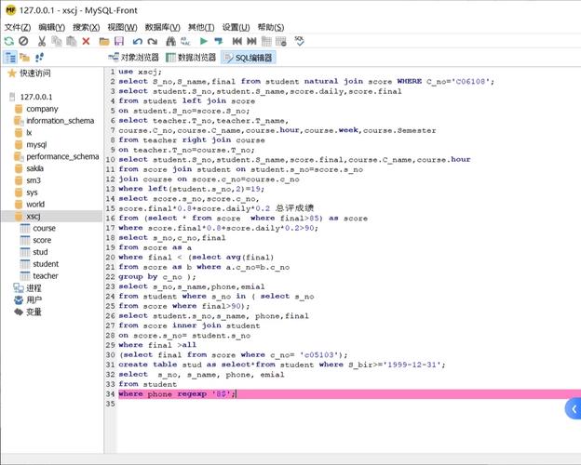
Task: Open 变量 (variables) node
Action: 34,312
